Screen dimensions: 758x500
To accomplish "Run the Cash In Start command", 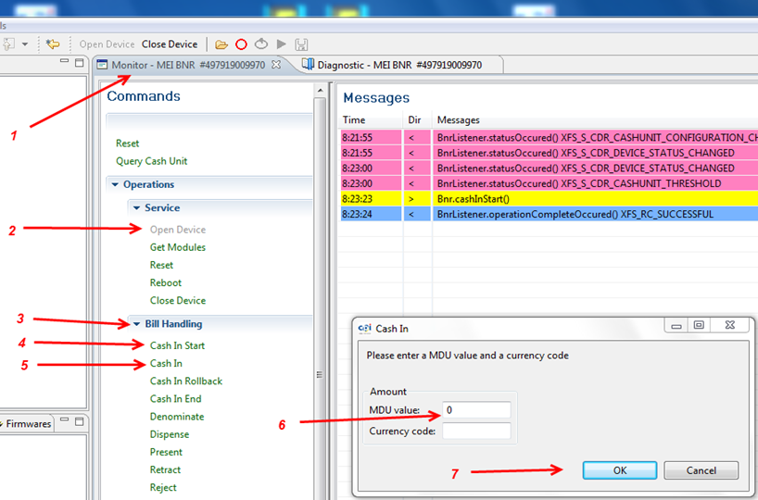I will 177,345.
